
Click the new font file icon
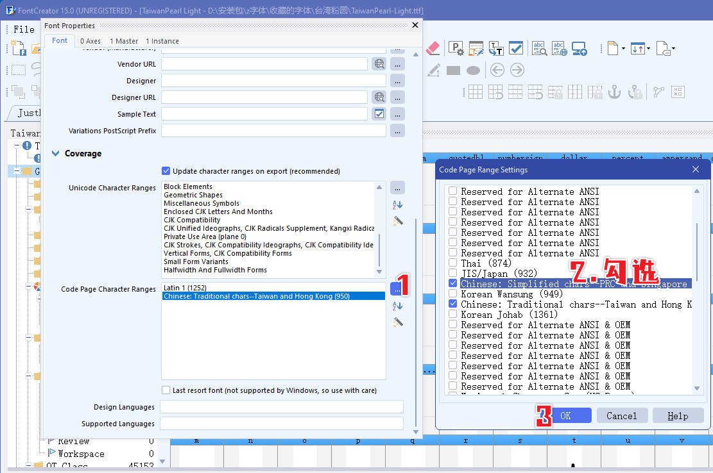click(19, 48)
